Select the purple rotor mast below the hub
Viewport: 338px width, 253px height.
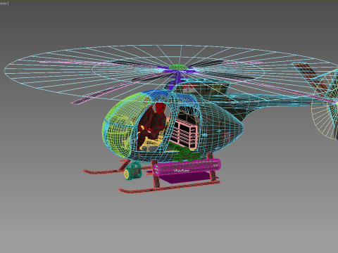coord(177,79)
